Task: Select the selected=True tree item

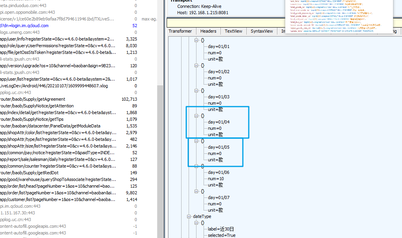Action: [222, 235]
